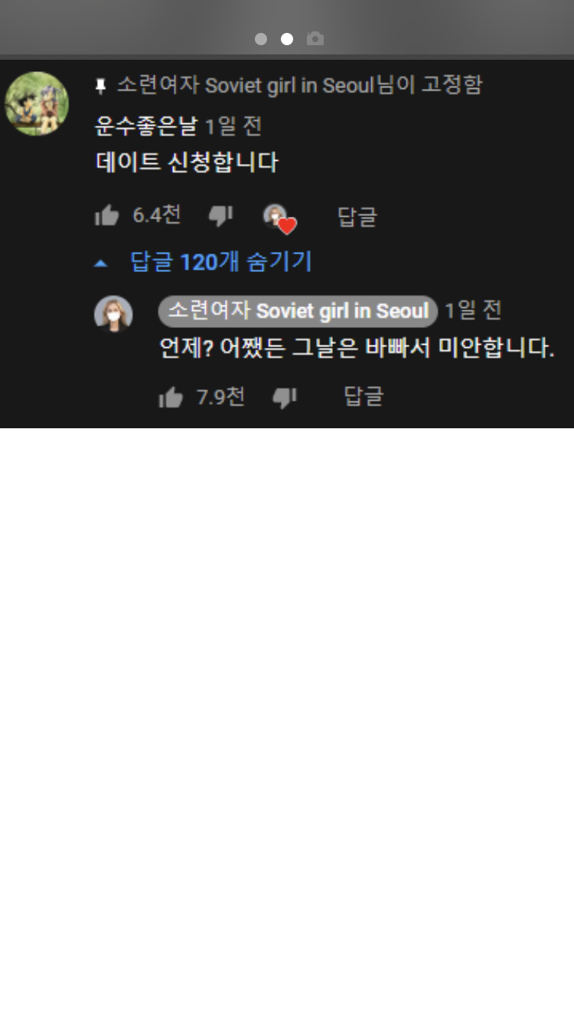Image resolution: width=574 pixels, height=1022 pixels.
Task: Open the masked-face reply avatar
Action: 113,314
